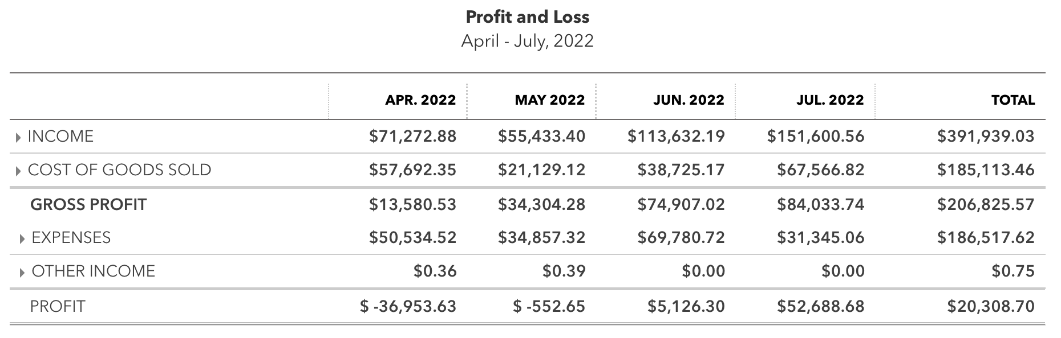Open April profit value -36,953.63

tap(408, 307)
